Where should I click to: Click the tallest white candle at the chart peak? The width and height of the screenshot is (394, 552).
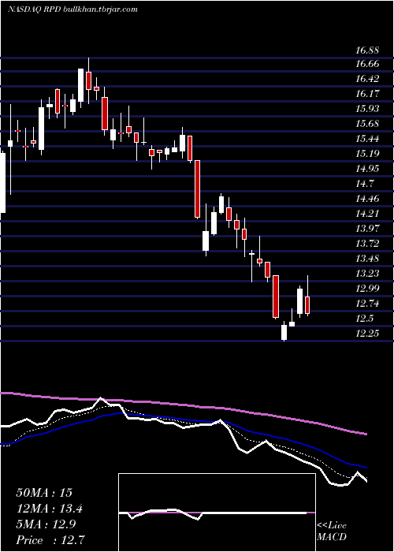coord(81,85)
